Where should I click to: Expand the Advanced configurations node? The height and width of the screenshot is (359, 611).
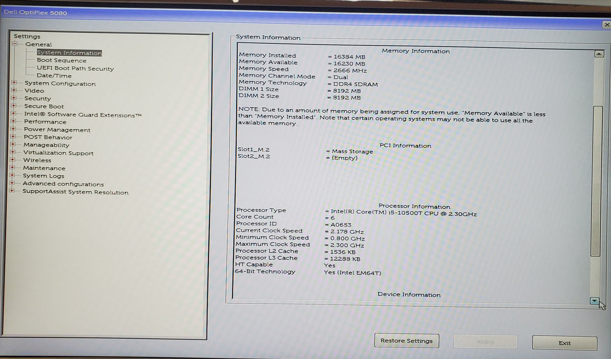12,183
